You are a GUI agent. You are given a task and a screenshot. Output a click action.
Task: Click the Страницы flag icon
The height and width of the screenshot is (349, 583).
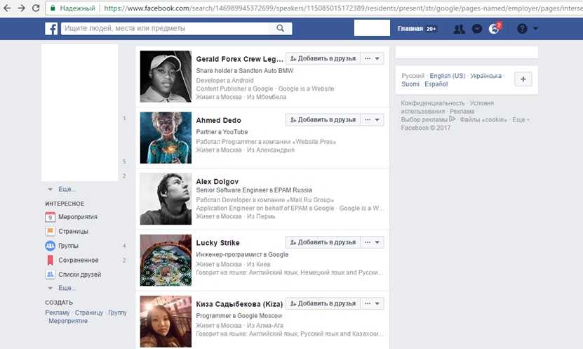pos(51,231)
